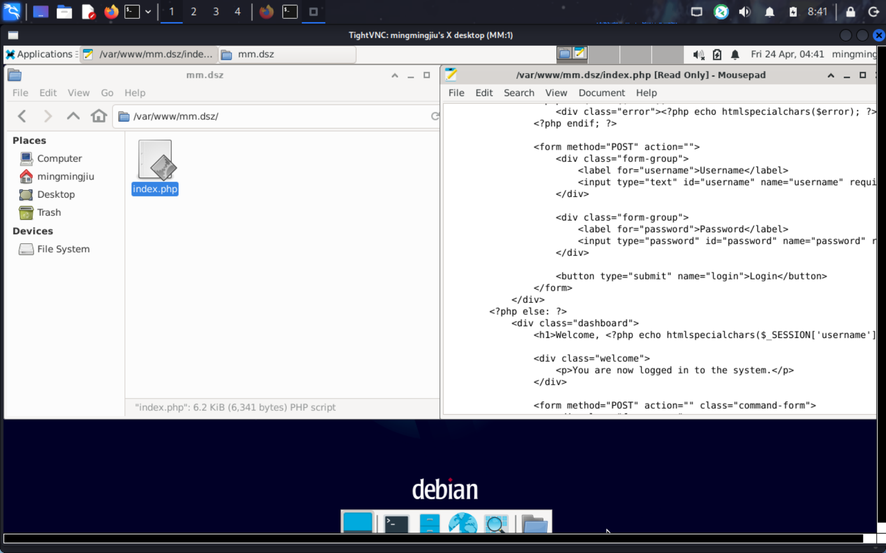Viewport: 886px width, 553px height.
Task: Reload the folder with the refresh icon
Action: coord(435,116)
